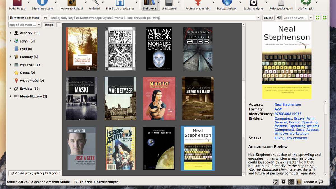The height and width of the screenshot is (189, 336).
Task: Select the More Celtic Fairy Tales cover
Action: coord(120,49)
